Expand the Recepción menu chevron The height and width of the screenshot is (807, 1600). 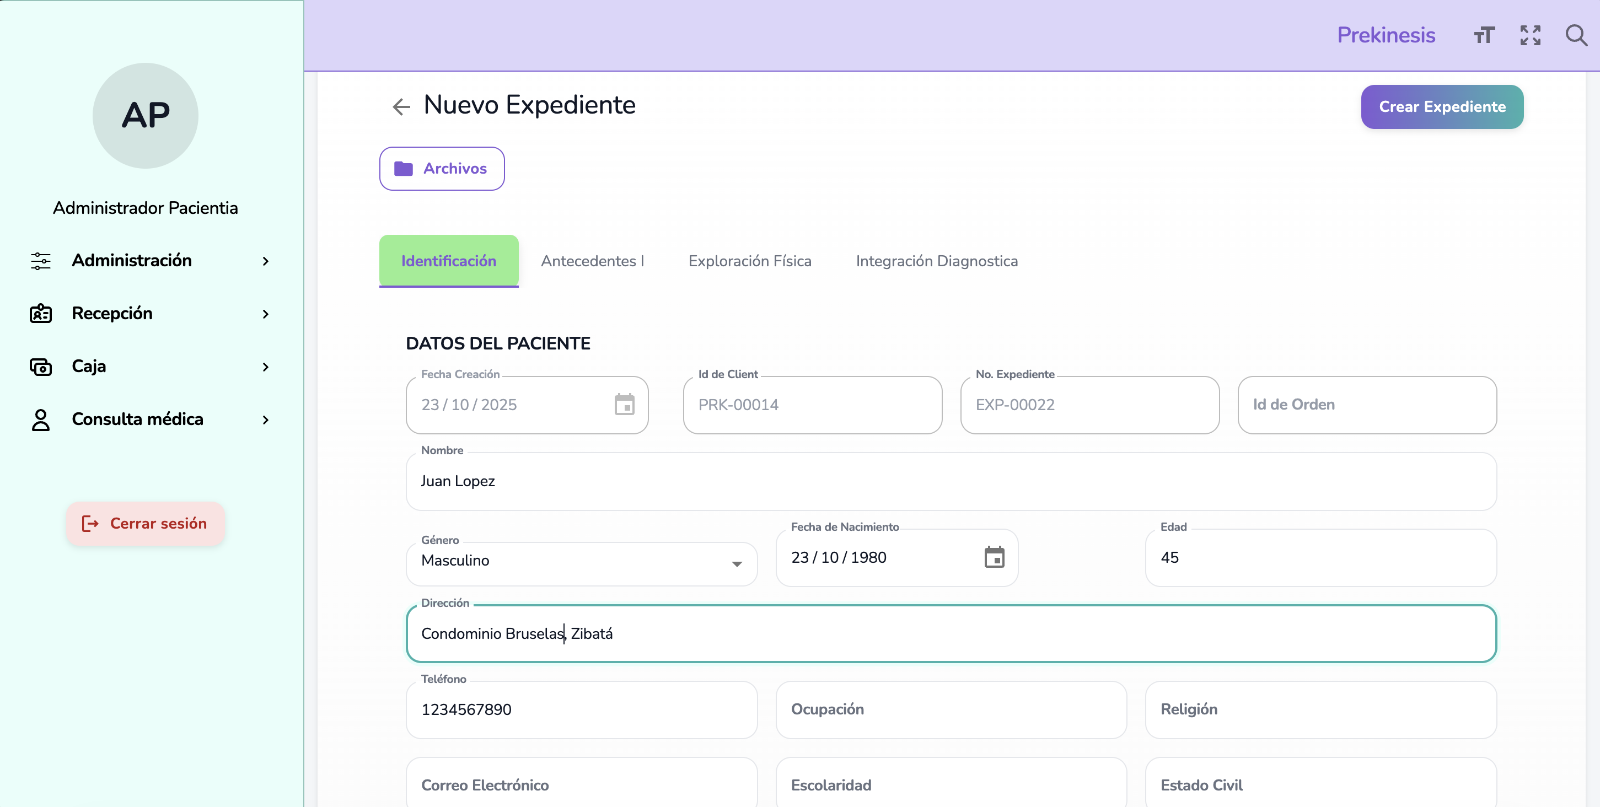(x=266, y=314)
